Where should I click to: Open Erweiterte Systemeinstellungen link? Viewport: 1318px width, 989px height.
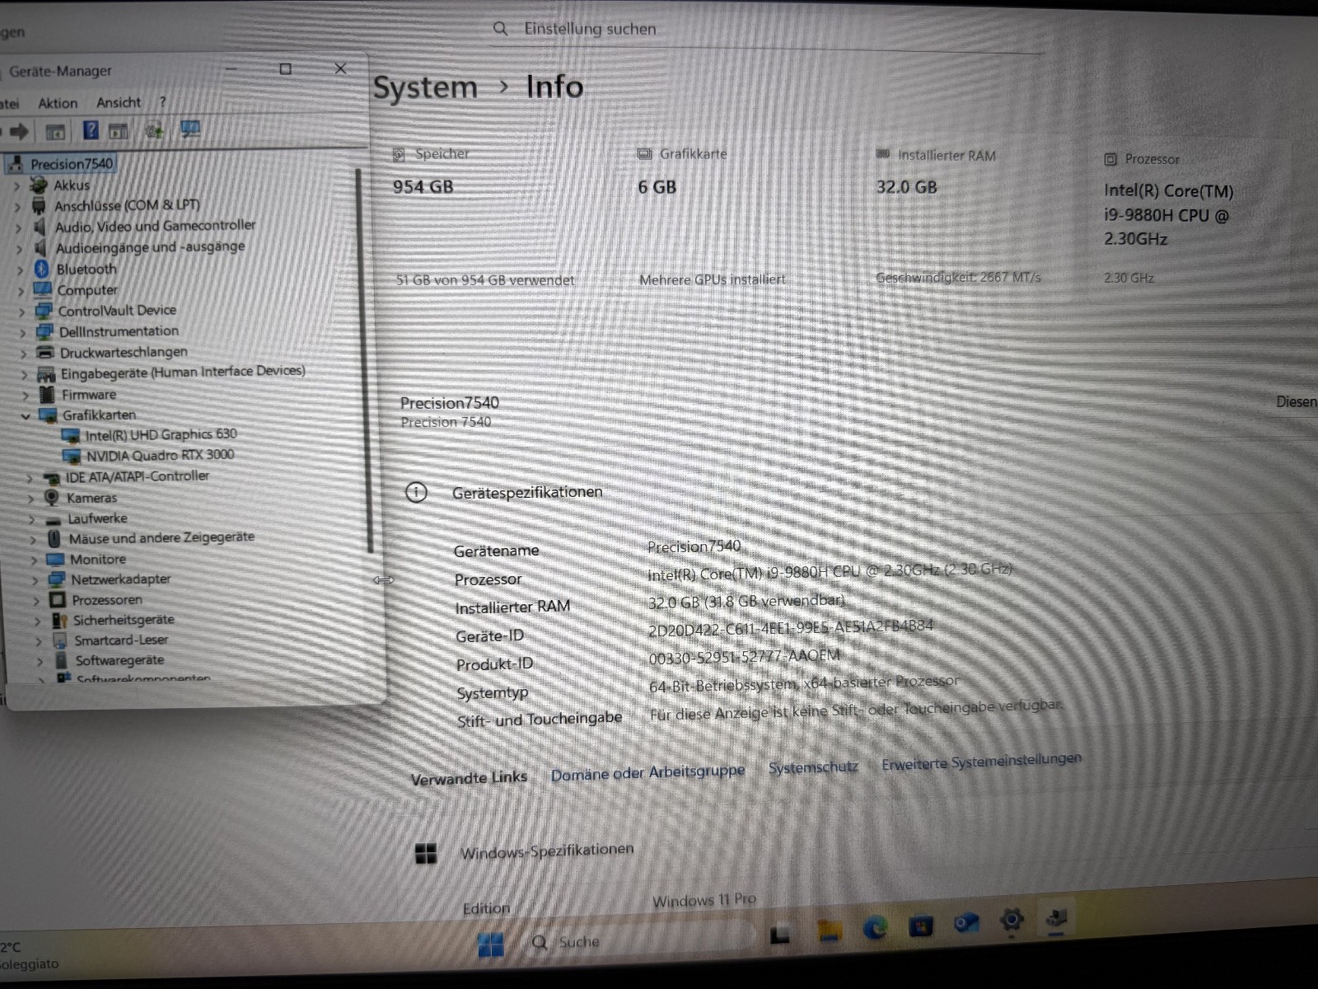981,762
